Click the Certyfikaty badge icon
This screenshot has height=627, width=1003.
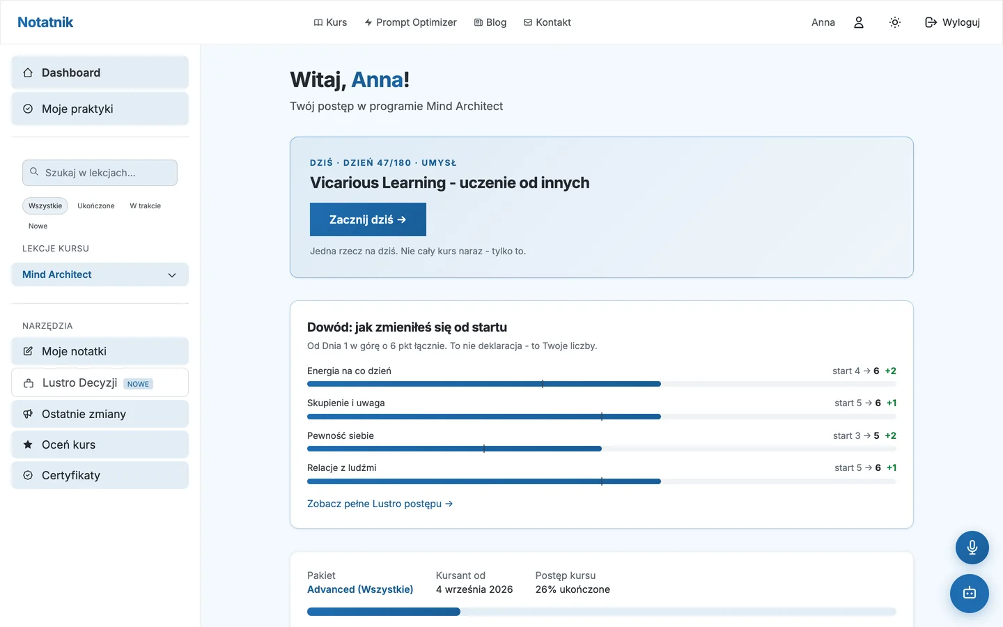pos(28,475)
